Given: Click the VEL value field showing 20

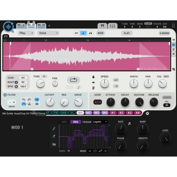Looking at the screenshot, I should coord(167,105).
